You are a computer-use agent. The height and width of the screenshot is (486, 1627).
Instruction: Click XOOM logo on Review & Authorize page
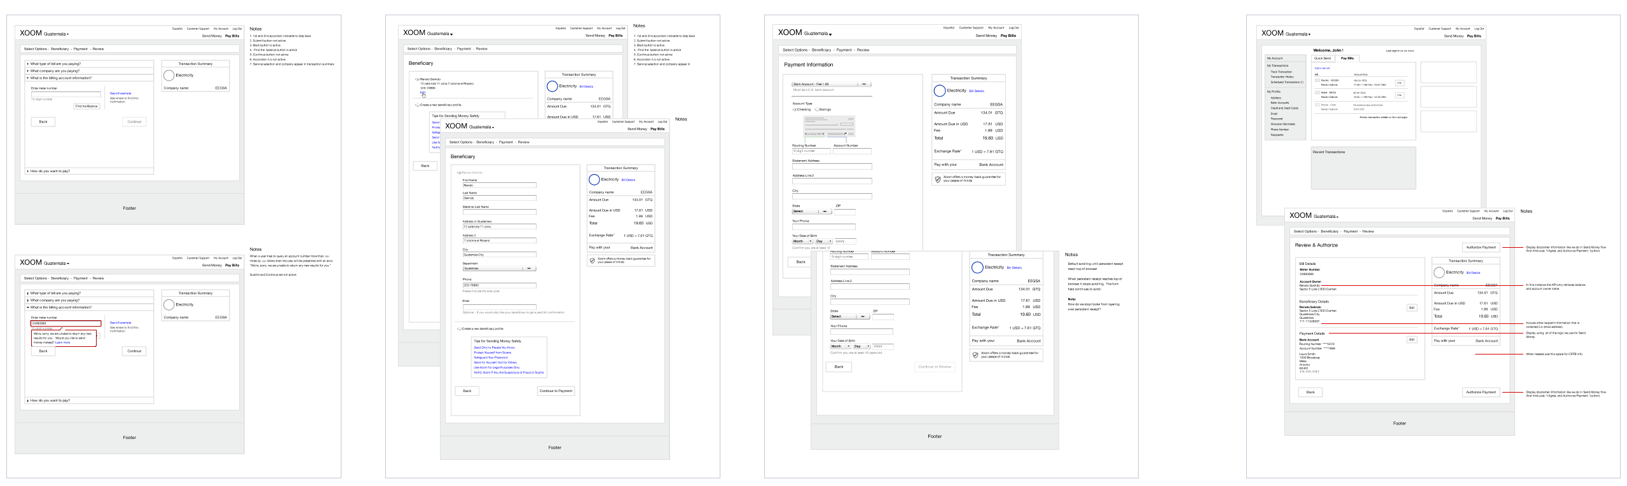[1300, 215]
